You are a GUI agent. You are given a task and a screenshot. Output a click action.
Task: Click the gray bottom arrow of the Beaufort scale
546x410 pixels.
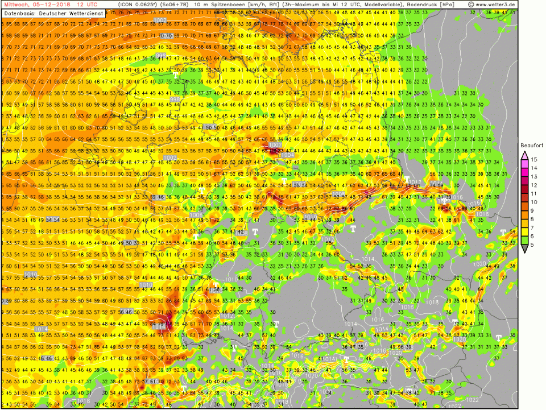(x=524, y=249)
